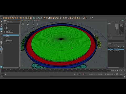Screen dimensions: 126x94
Task: Click the orange star-shaped shelf icon
Action: coord(24,18)
